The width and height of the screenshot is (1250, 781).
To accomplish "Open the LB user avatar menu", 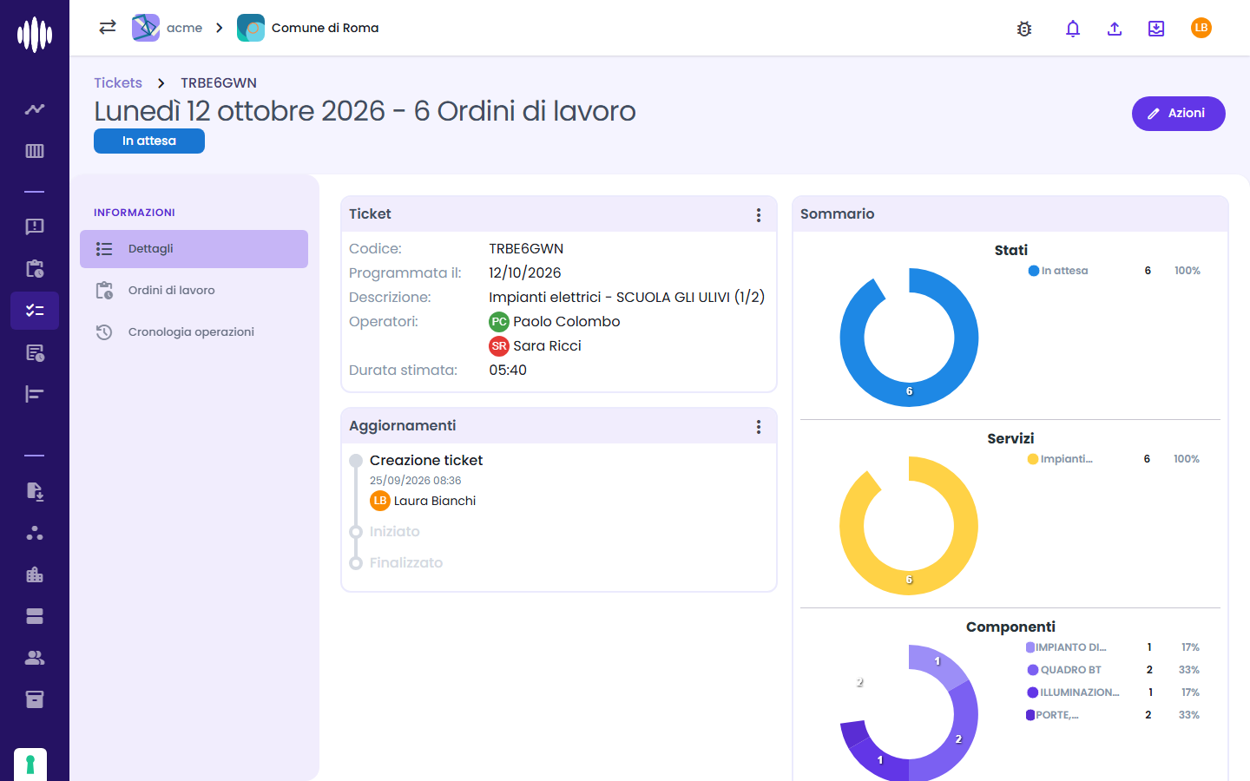I will coord(1201,28).
